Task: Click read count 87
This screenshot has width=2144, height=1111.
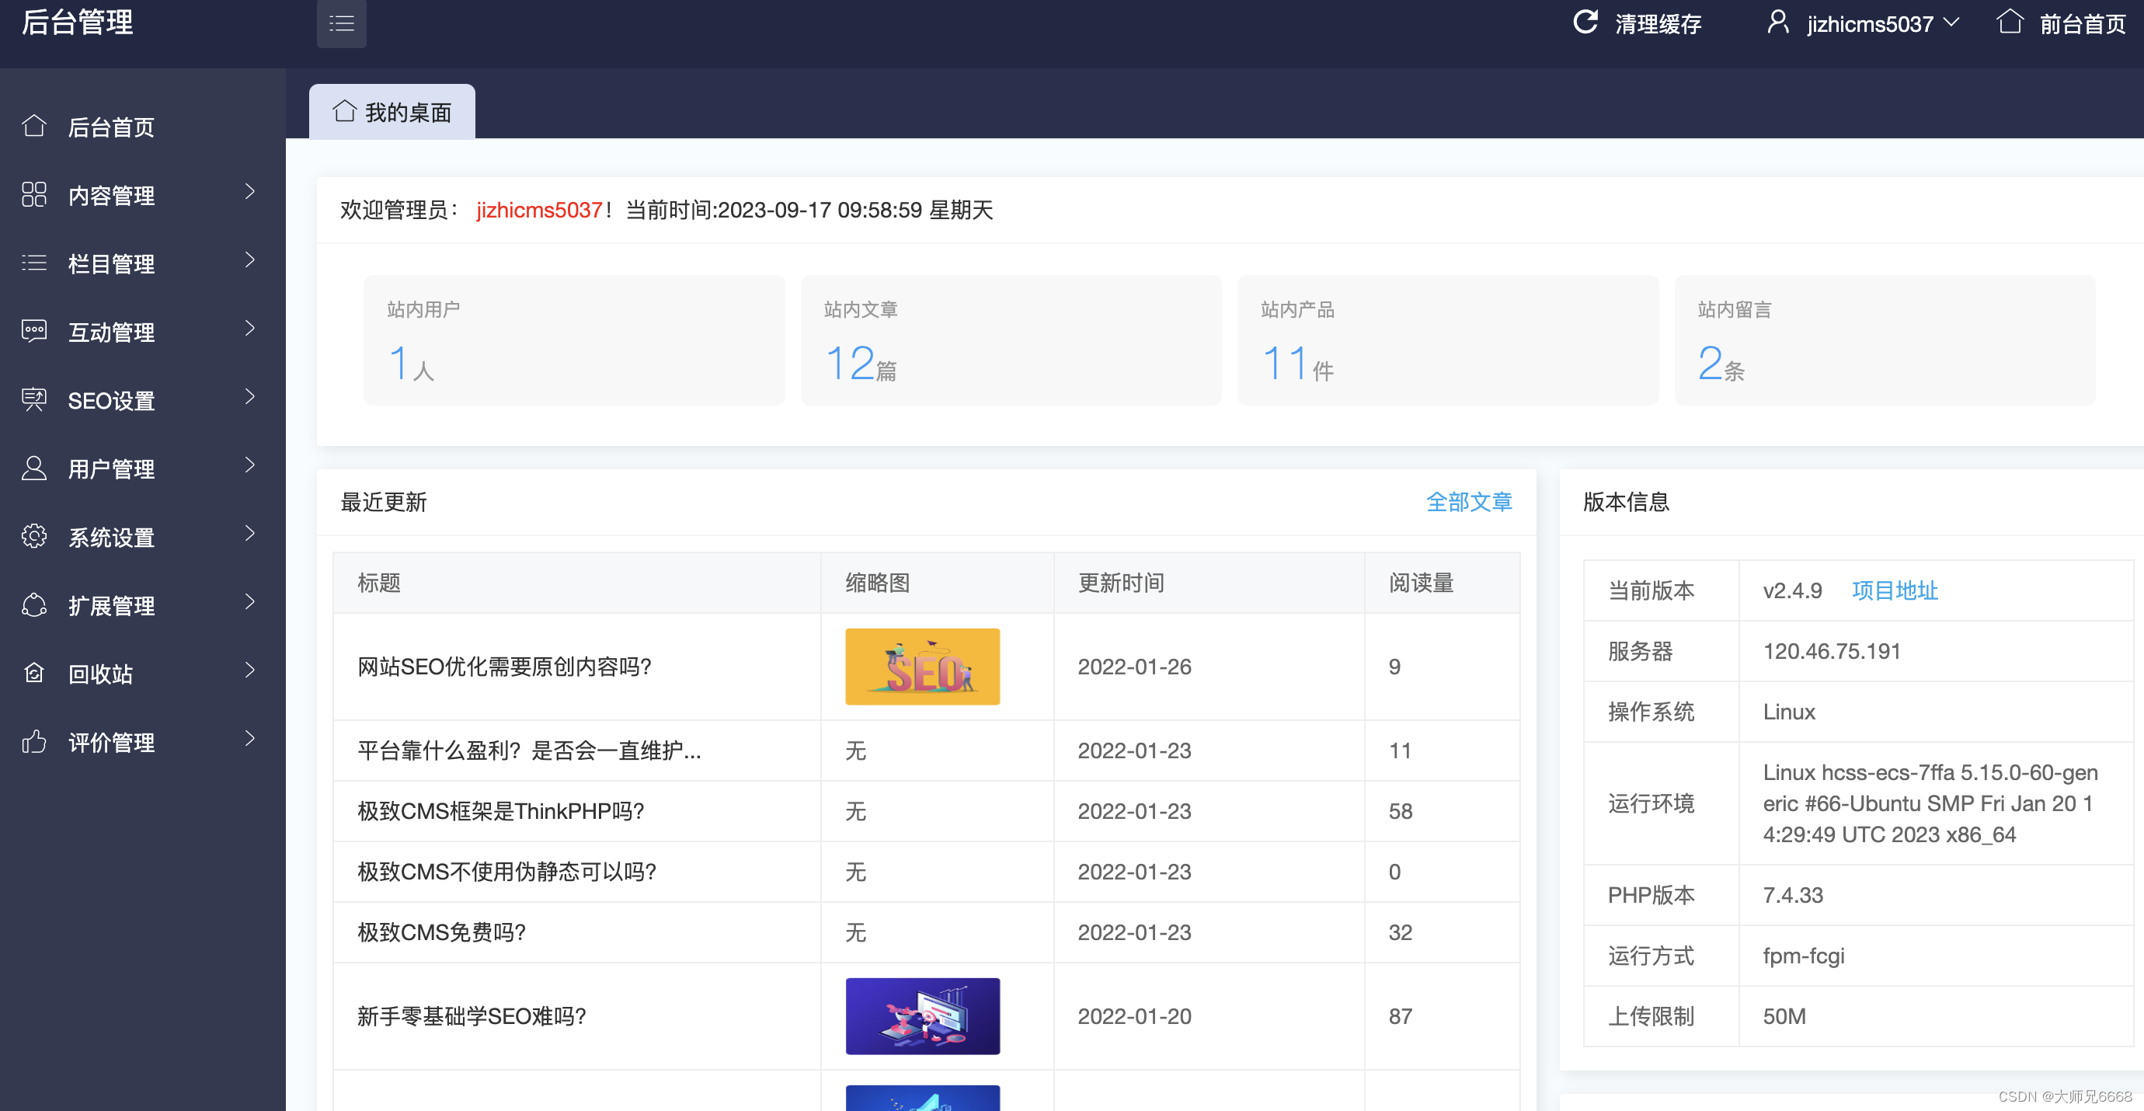Action: (1400, 1016)
